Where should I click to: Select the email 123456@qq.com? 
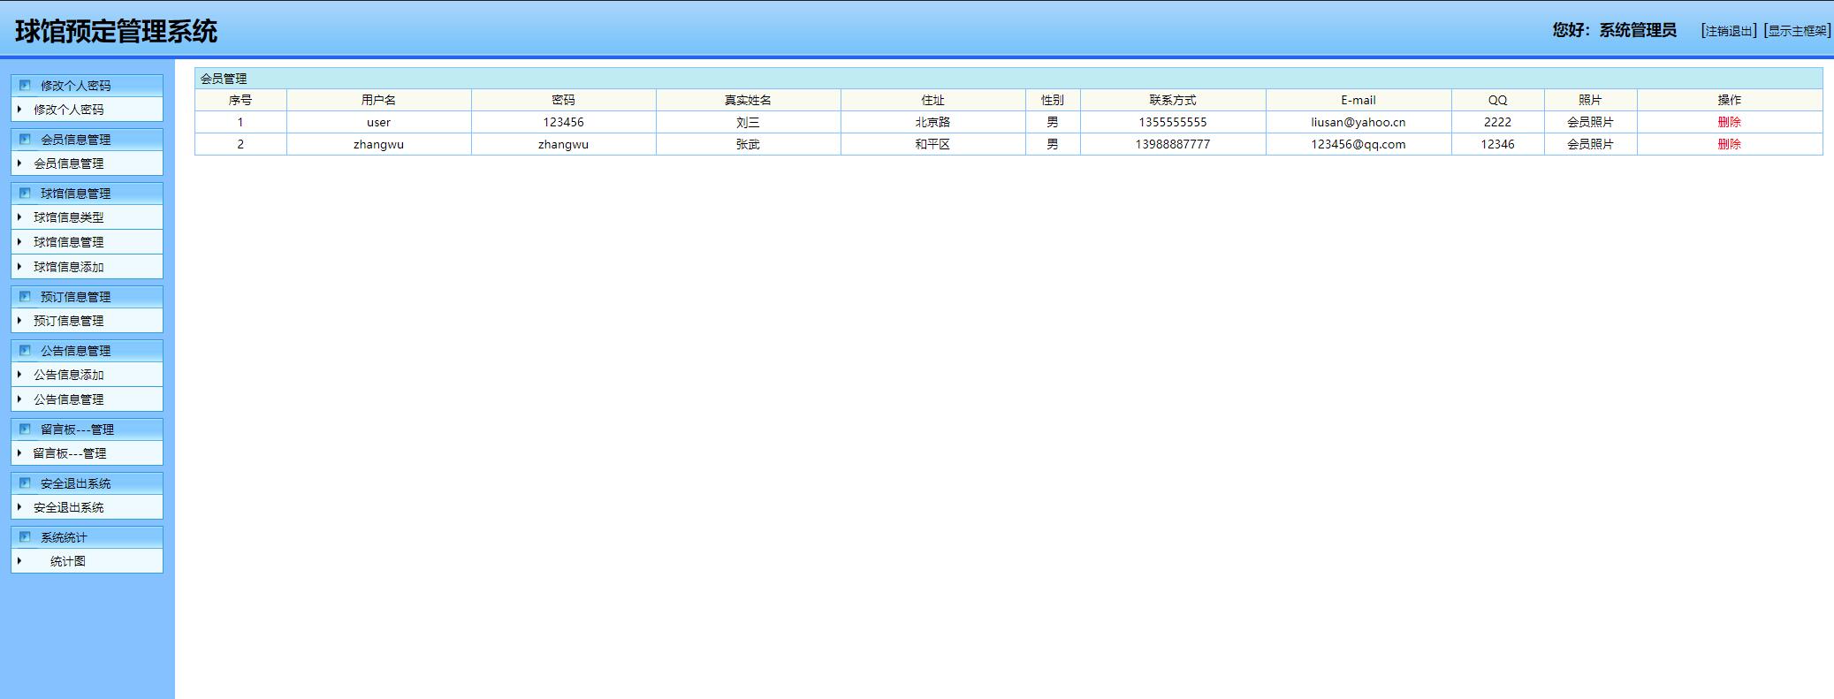coord(1358,144)
